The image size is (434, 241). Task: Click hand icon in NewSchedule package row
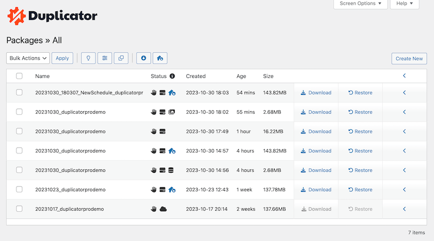click(154, 93)
